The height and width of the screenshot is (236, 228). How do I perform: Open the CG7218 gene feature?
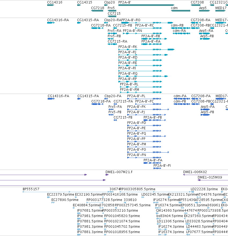[97, 11]
